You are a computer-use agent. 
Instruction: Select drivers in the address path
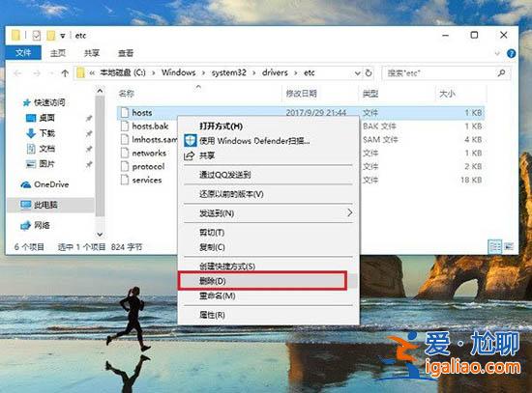[275, 72]
